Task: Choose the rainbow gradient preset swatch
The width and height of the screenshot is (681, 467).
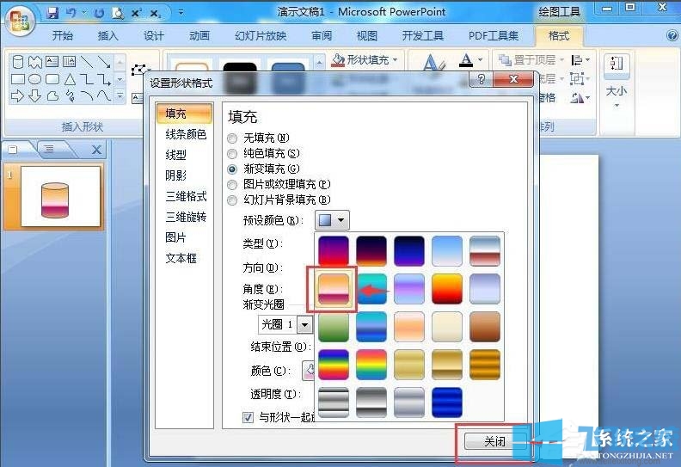Action: pos(334,364)
